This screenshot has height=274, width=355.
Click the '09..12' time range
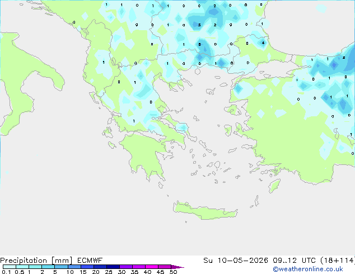coord(284,261)
